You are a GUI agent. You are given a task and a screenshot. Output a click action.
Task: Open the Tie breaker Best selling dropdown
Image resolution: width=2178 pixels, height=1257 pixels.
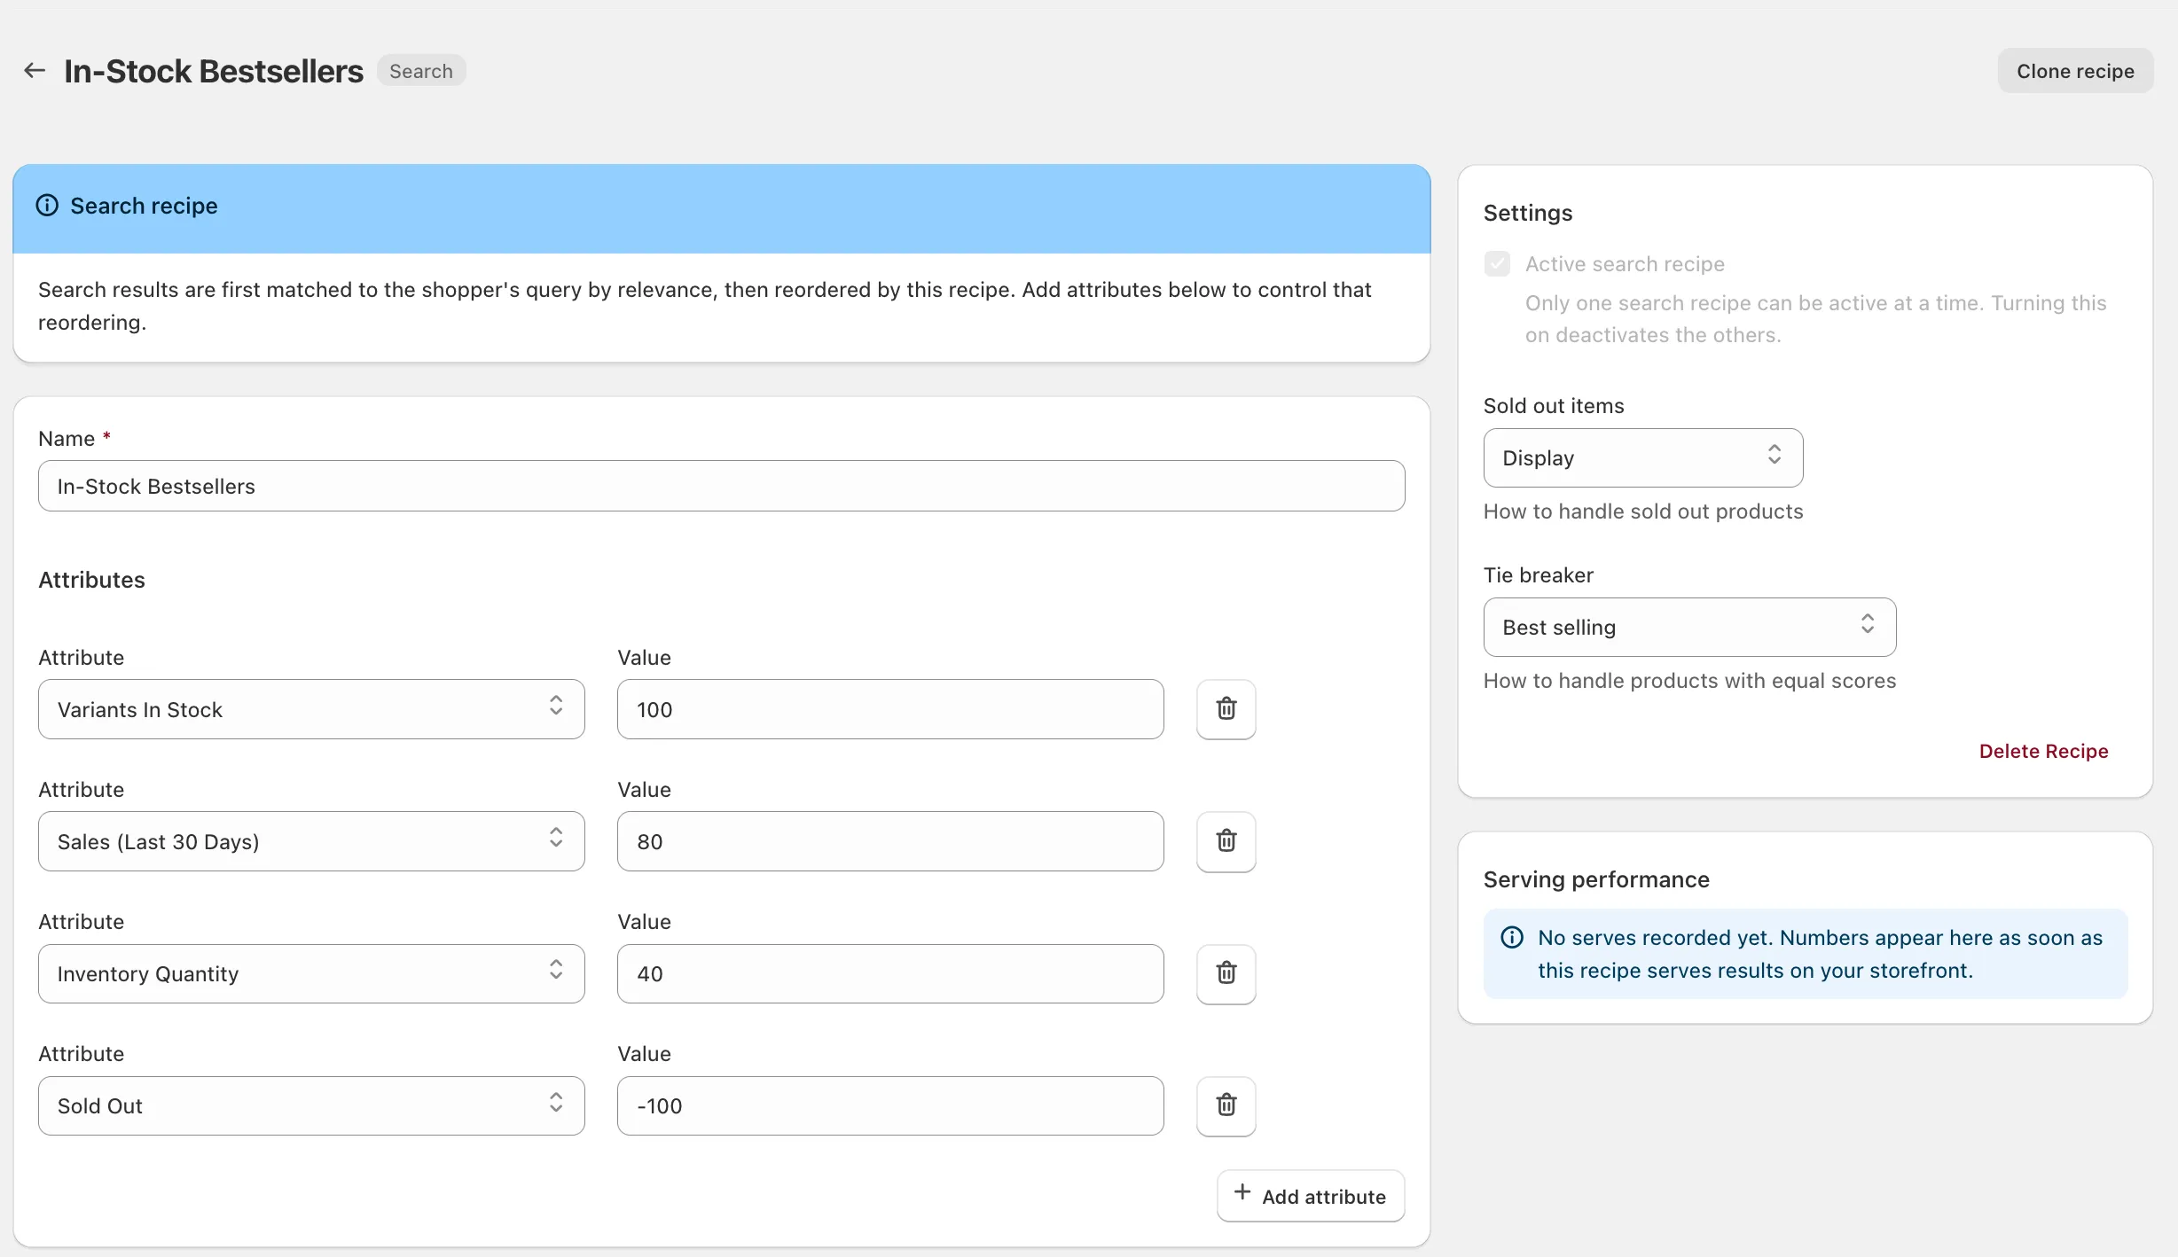1689,627
